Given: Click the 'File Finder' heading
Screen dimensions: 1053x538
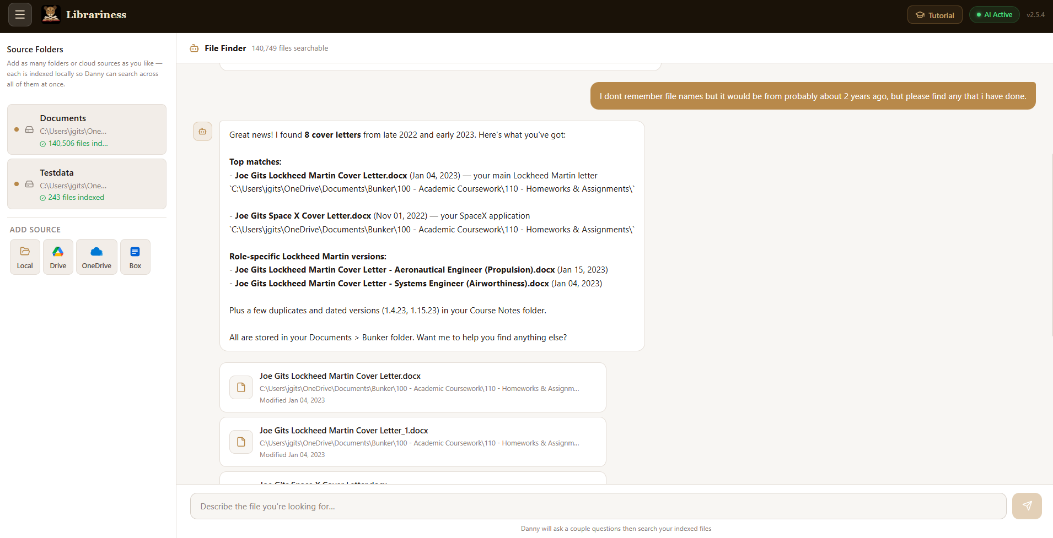Looking at the screenshot, I should 225,48.
